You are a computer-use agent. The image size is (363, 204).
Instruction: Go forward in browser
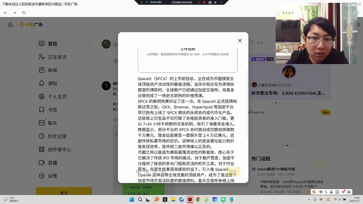click(15, 13)
